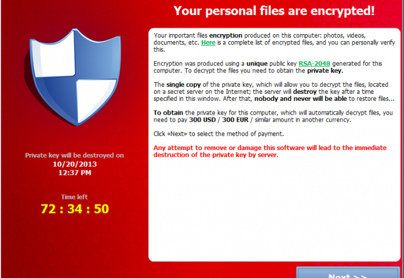This screenshot has height=278, width=404.
Task: Click the red 'Any attempt to remove' warning
Action: [270, 151]
